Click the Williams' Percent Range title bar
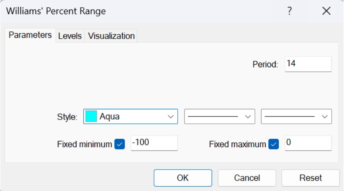 pyautogui.click(x=115, y=11)
